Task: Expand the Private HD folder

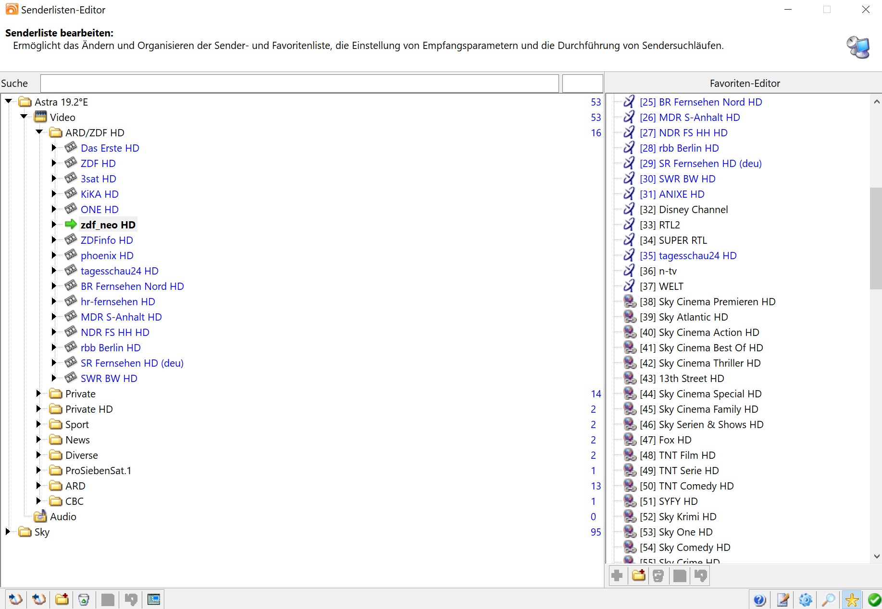Action: point(39,409)
